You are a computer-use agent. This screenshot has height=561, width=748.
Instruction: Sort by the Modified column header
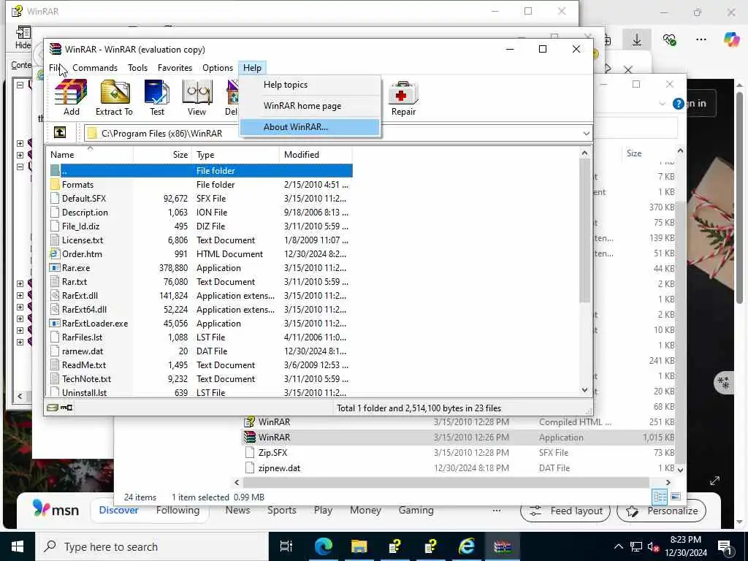(316, 155)
